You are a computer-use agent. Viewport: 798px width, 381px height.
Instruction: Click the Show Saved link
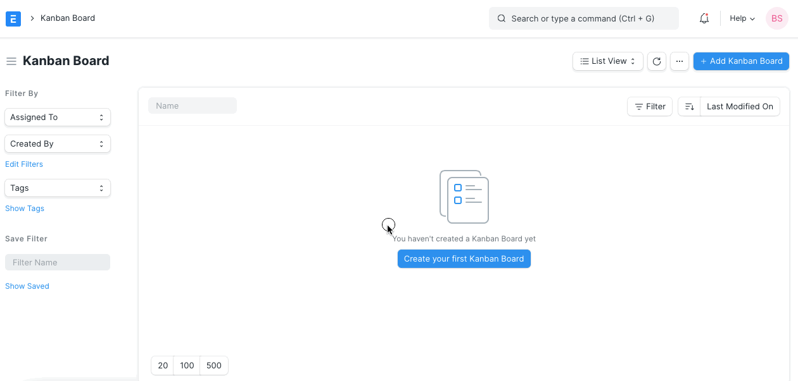coord(27,286)
